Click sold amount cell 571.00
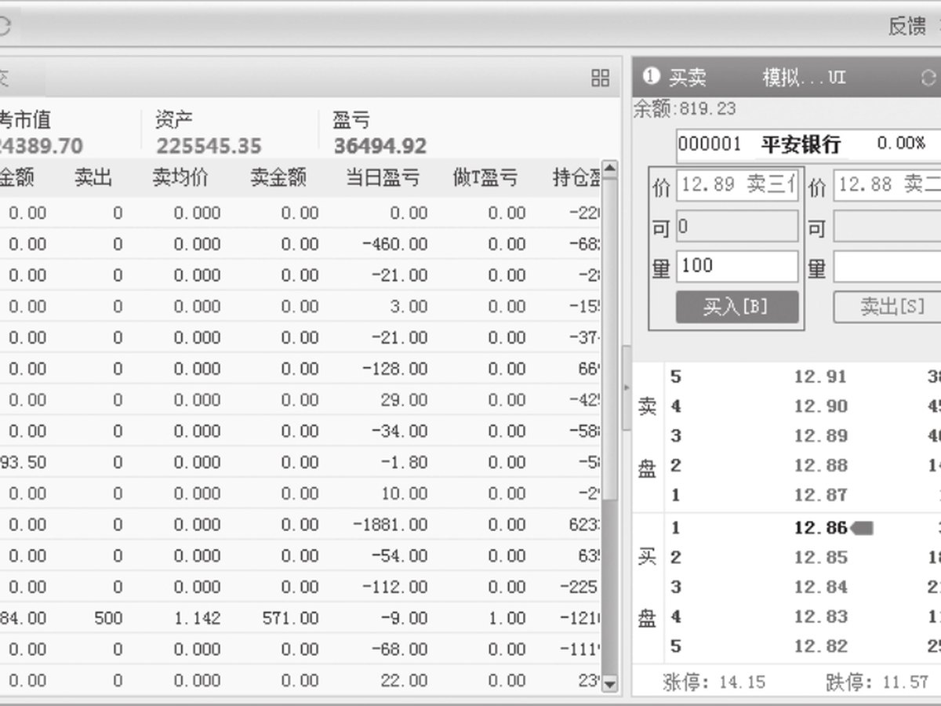Screen dimensions: 941x706 pos(291,618)
